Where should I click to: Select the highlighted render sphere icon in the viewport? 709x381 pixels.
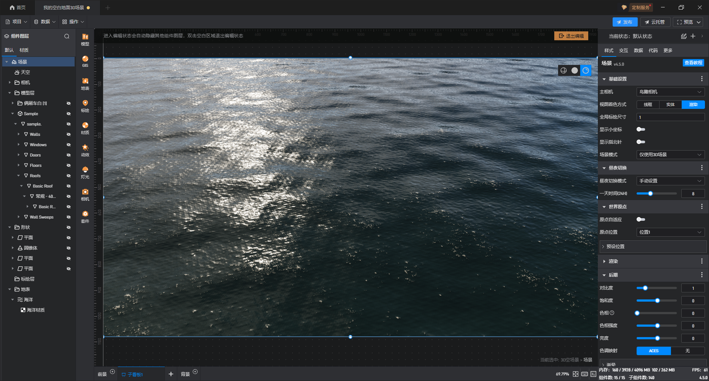[x=586, y=70]
